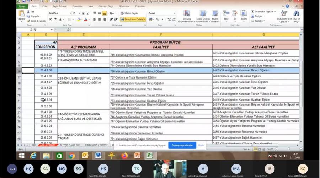Open the Genel number format dropdown
Image resolution: width=320 pixels, height=178 pixels.
(175, 14)
